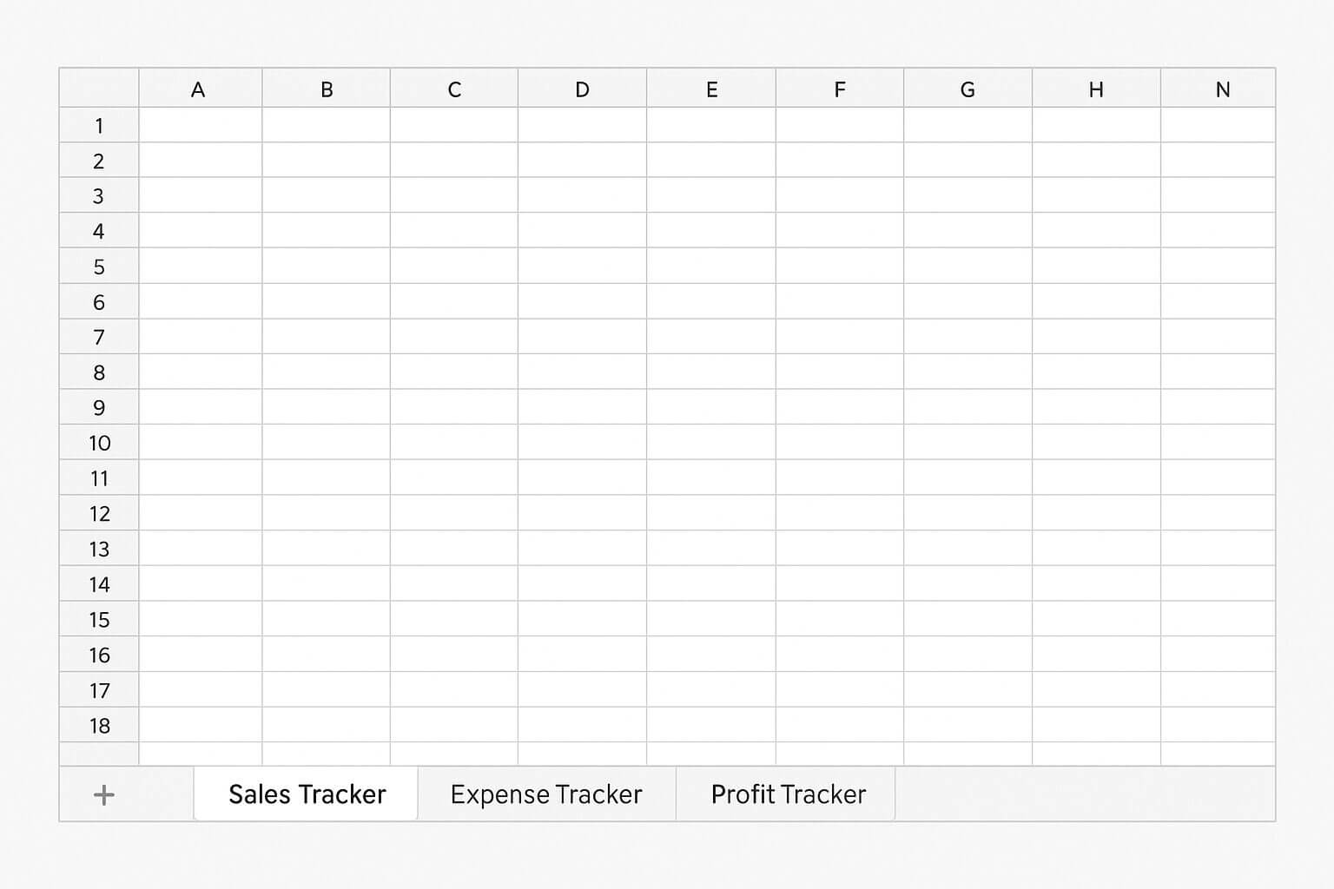
Task: Select row 5 header
Action: (x=98, y=267)
